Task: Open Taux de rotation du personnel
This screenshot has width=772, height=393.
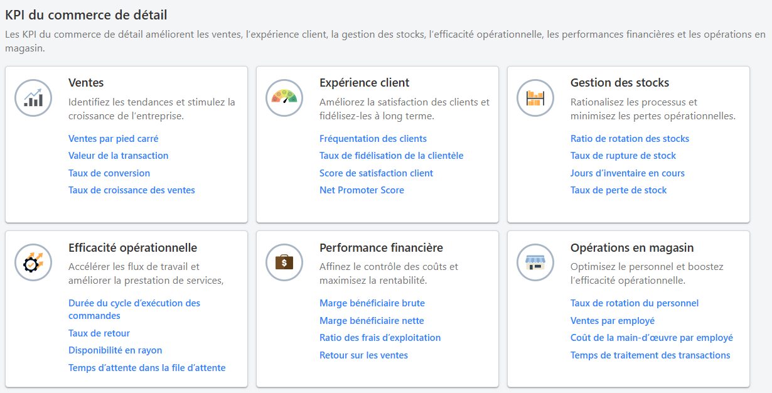Action: (x=634, y=303)
